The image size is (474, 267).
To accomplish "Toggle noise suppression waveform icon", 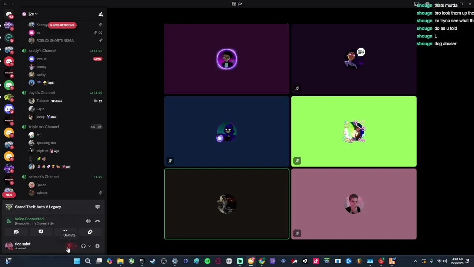I will (x=89, y=221).
